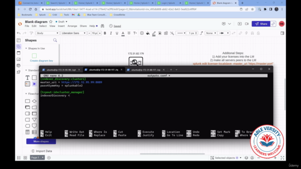301x169 pixels.
Task: Add a new page with plus icon
Action: [x=49, y=158]
